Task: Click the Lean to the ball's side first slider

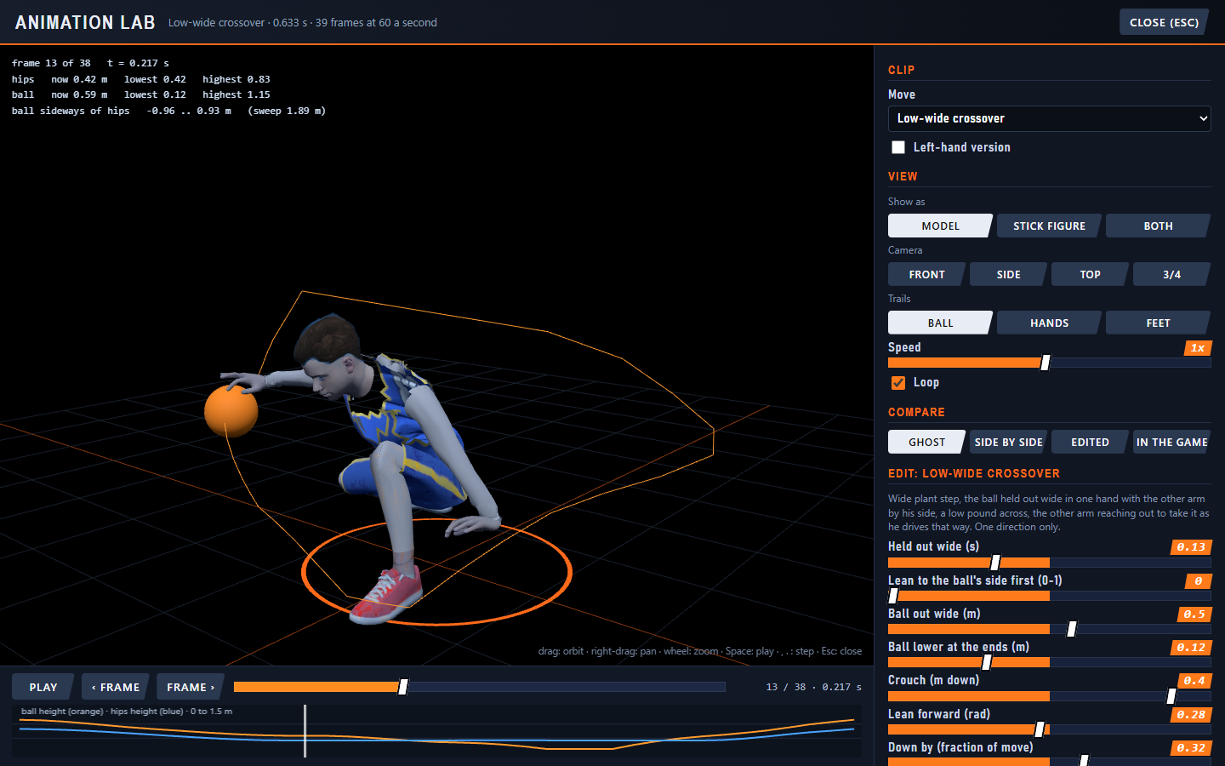Action: [1049, 596]
